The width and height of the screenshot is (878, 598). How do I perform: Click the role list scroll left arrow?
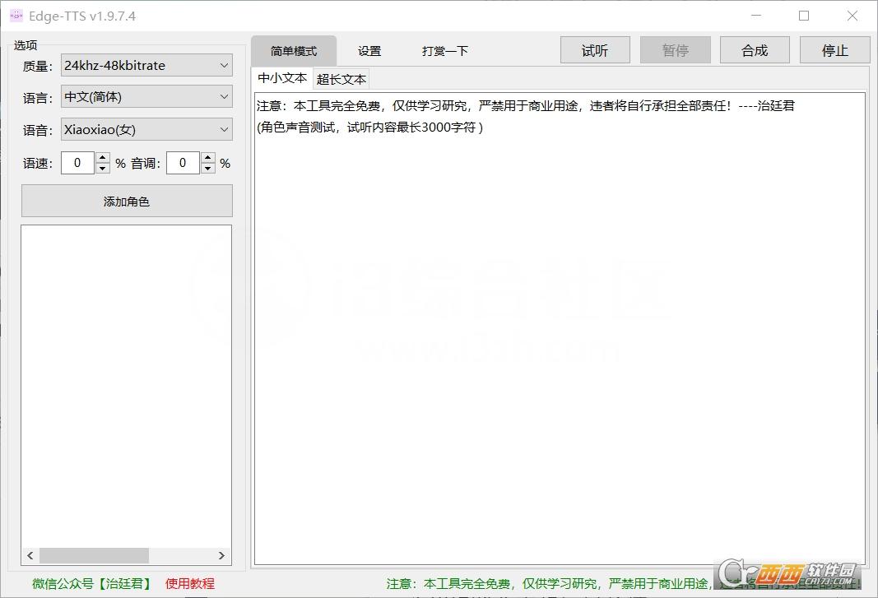[30, 555]
